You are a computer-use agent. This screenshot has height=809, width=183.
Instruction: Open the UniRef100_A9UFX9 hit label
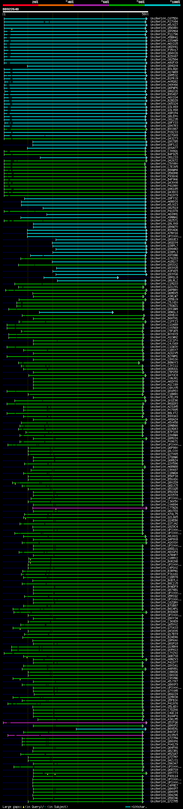[x=164, y=63]
